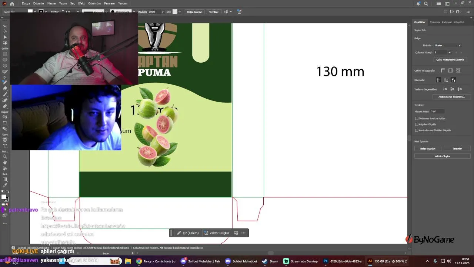Switch to the Katmanlar tab
This screenshot has width=474, height=267.
coord(447,22)
